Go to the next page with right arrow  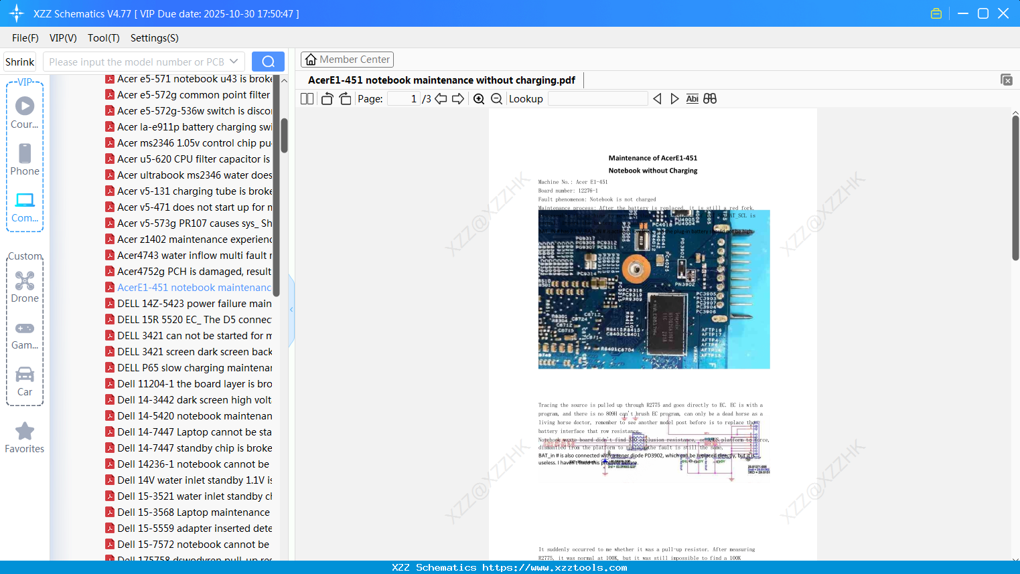pyautogui.click(x=458, y=99)
